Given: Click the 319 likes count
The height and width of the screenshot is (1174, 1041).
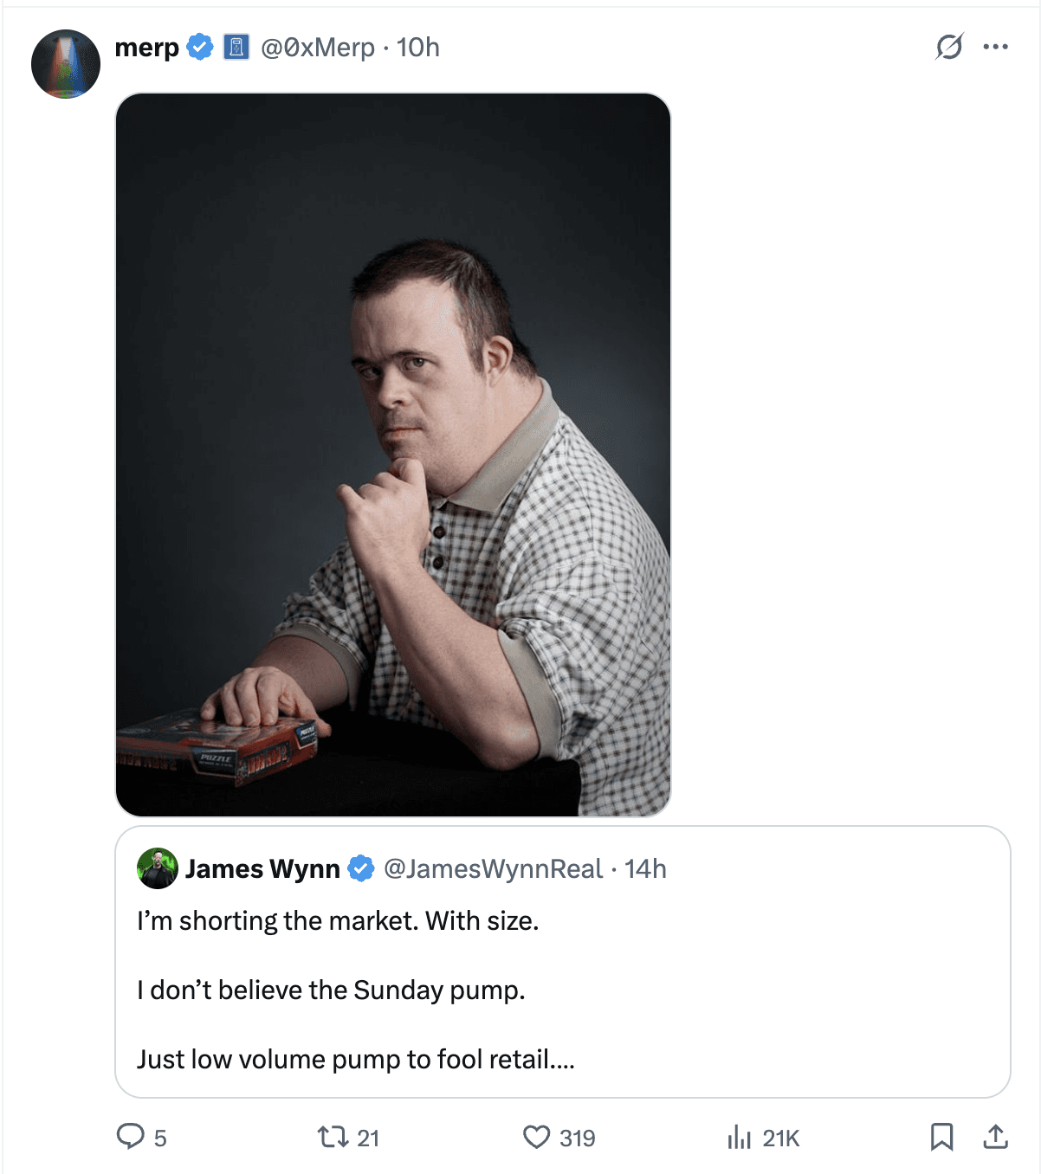Looking at the screenshot, I should click(573, 1139).
